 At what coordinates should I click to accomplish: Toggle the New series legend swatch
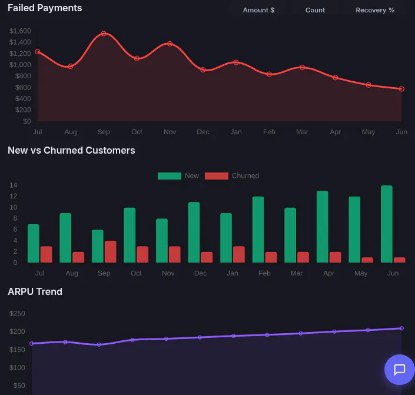point(170,176)
